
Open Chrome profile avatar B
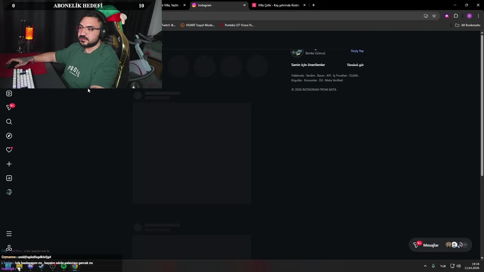coord(469,16)
